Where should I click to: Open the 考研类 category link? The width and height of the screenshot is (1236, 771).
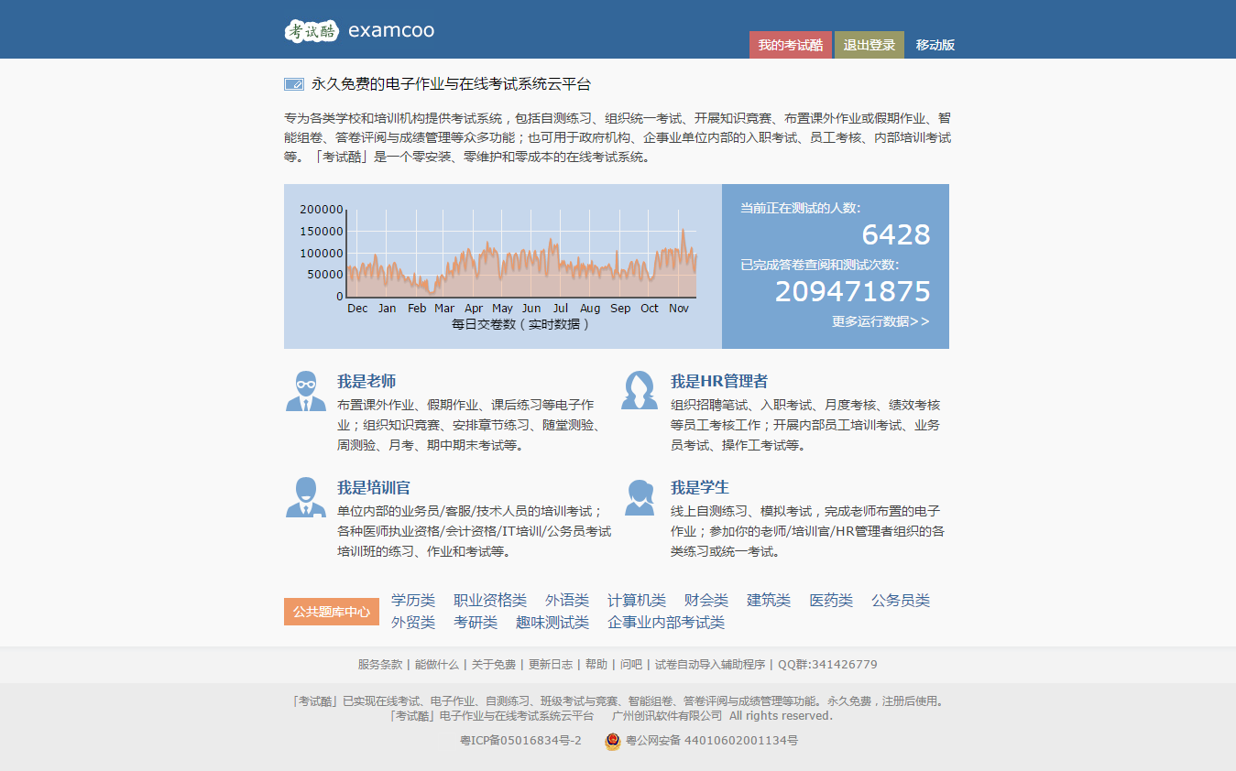(x=476, y=623)
